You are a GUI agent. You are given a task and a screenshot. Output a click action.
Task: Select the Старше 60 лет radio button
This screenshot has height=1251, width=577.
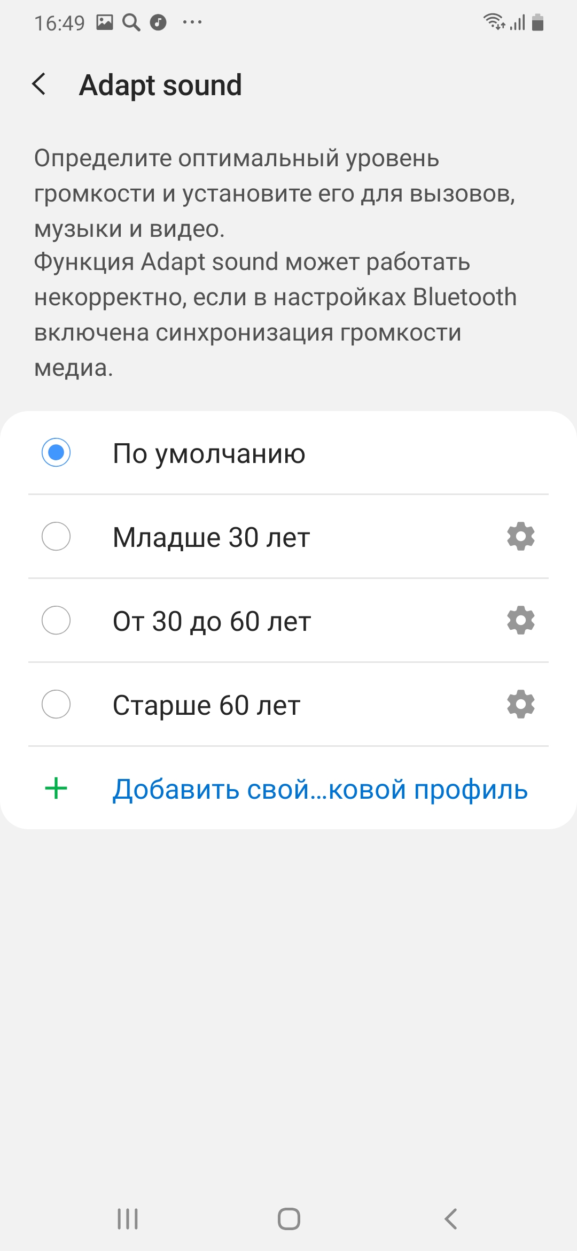pyautogui.click(x=56, y=704)
